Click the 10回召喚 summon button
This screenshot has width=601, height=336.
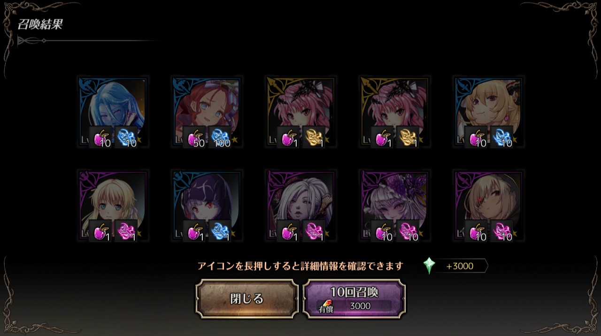(x=354, y=299)
